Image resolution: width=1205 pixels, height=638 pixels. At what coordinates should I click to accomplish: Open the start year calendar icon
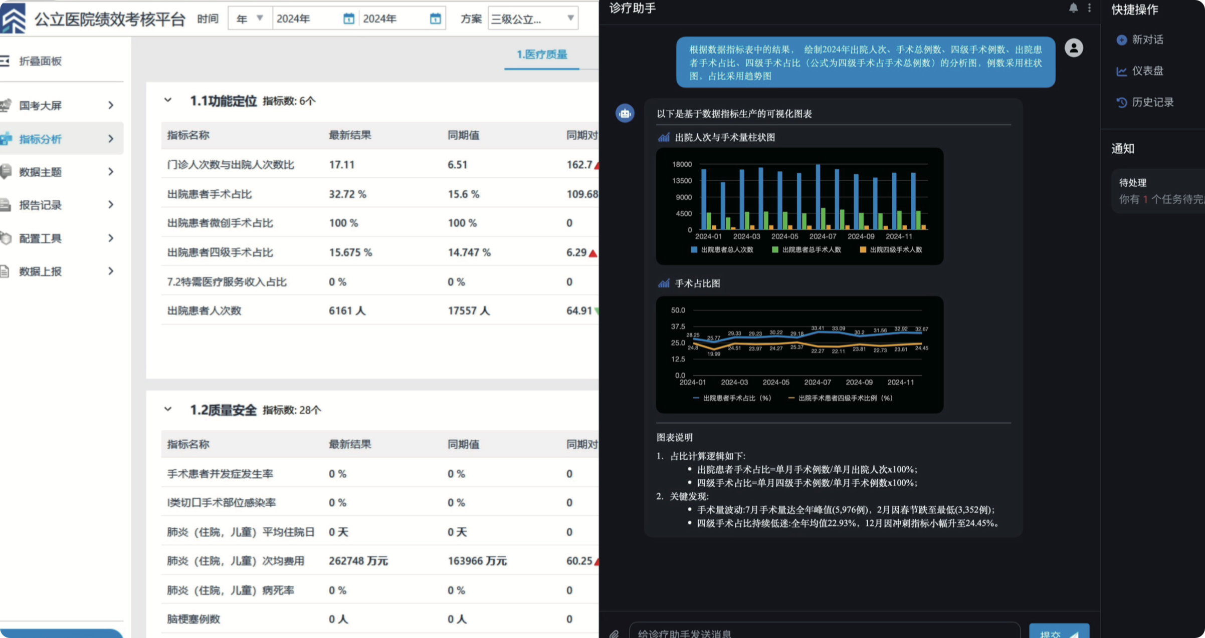click(348, 19)
